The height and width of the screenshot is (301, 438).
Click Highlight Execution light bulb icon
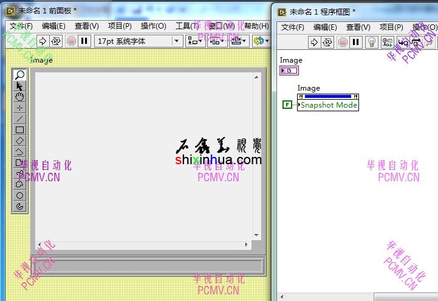tap(372, 42)
